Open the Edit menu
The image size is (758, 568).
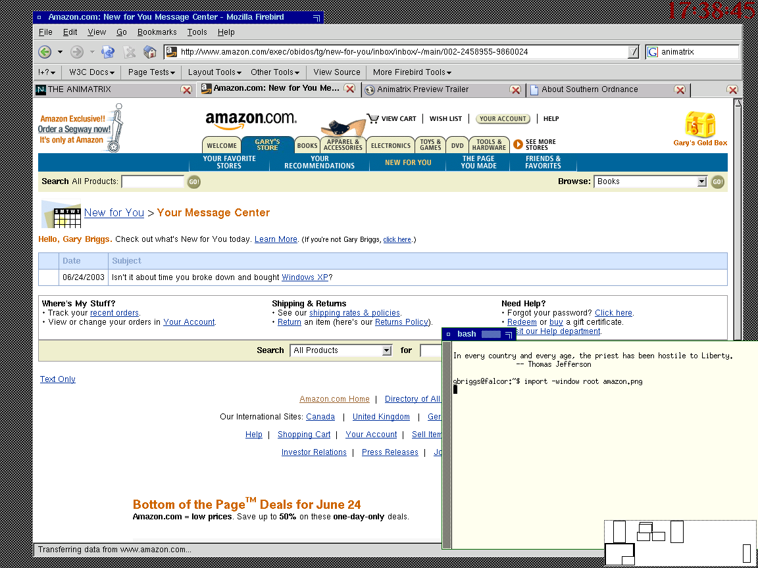pos(70,32)
